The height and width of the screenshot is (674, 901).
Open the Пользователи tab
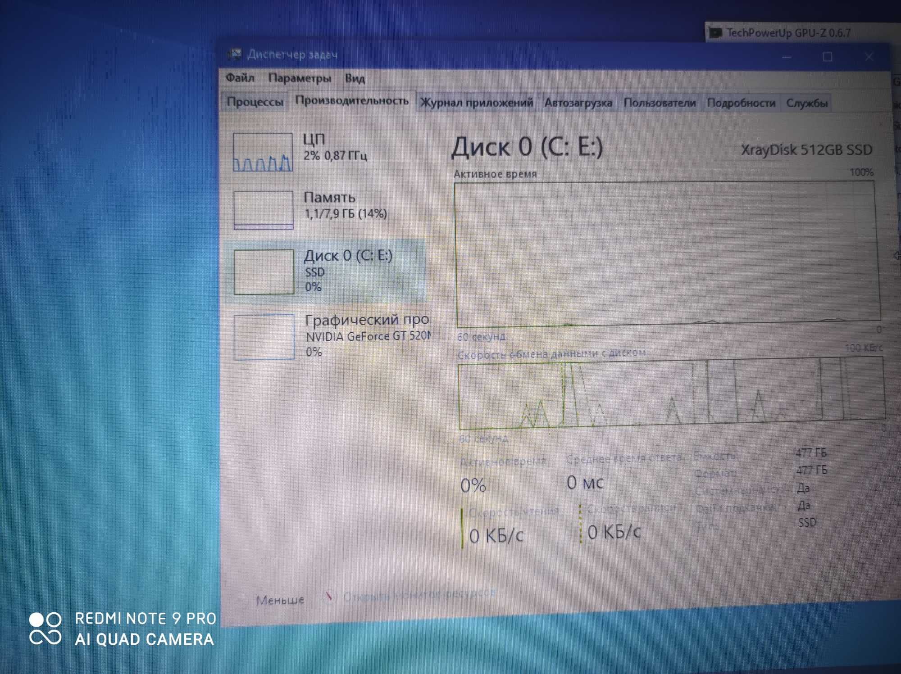[660, 103]
